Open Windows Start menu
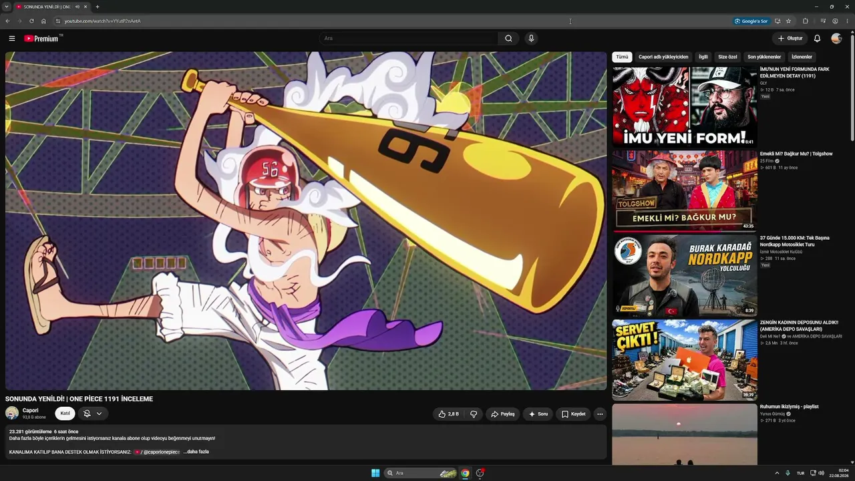The image size is (855, 481). tap(375, 473)
